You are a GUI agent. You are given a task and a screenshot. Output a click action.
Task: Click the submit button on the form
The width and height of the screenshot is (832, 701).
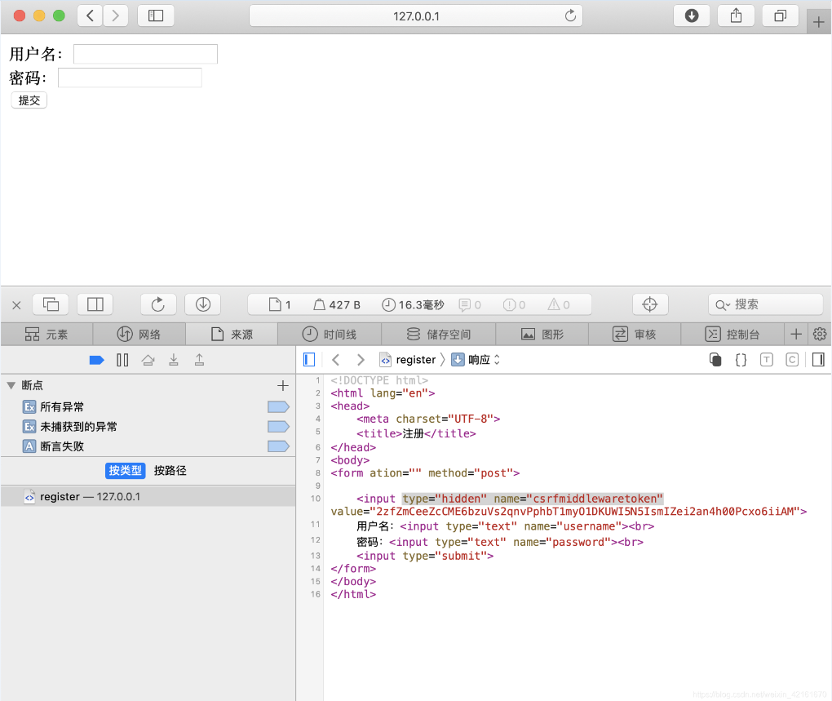click(29, 100)
